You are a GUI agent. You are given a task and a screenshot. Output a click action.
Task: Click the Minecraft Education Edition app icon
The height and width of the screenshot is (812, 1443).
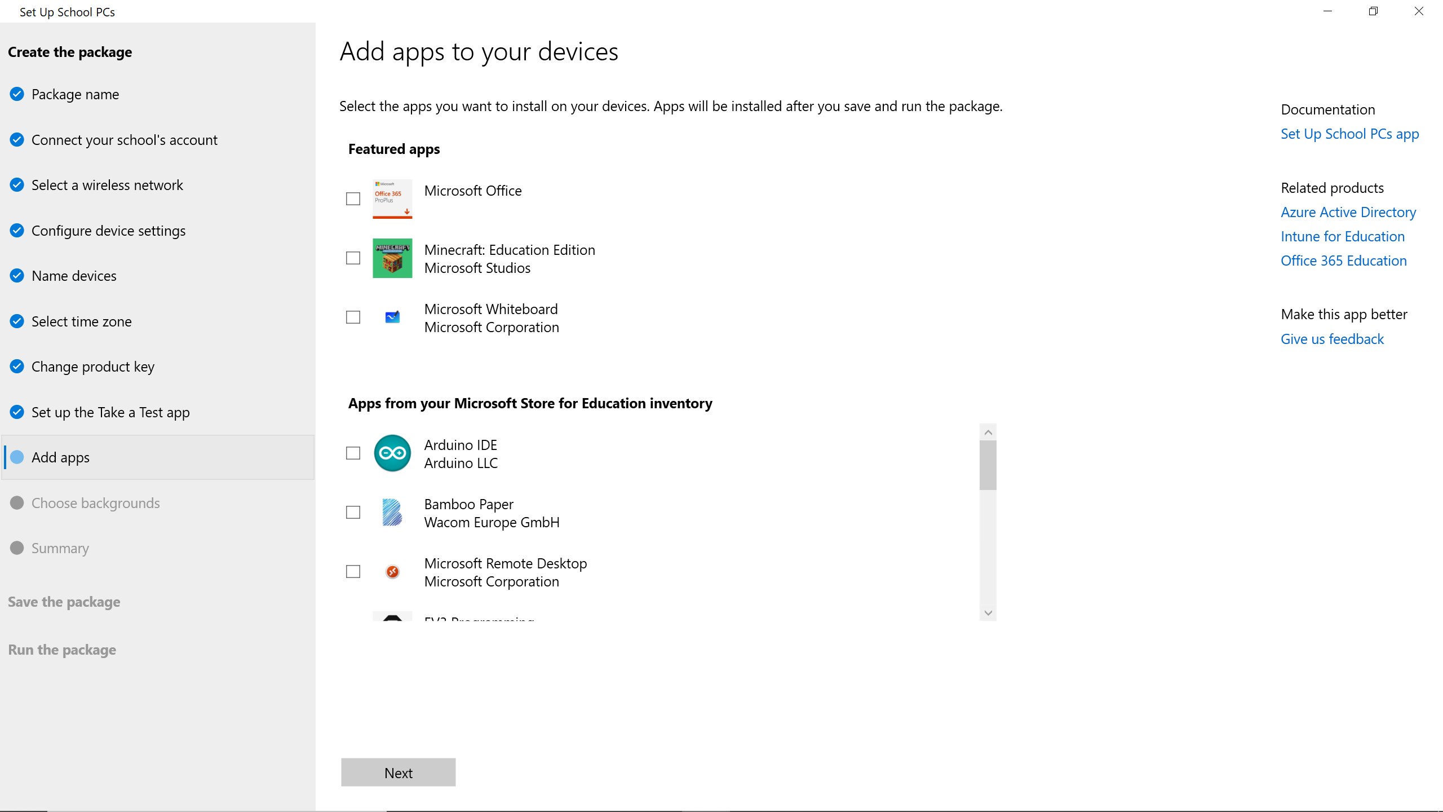pyautogui.click(x=392, y=258)
